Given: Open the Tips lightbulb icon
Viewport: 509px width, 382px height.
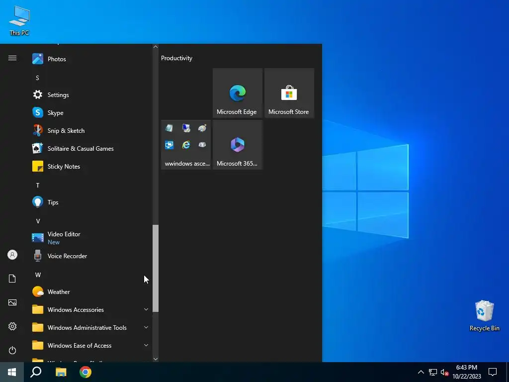Looking at the screenshot, I should coord(38,202).
